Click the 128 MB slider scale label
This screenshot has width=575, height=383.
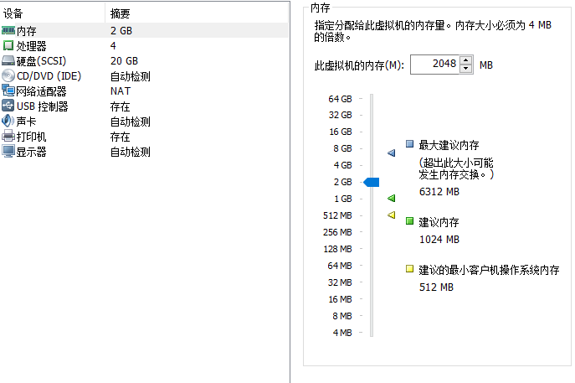coord(337,249)
